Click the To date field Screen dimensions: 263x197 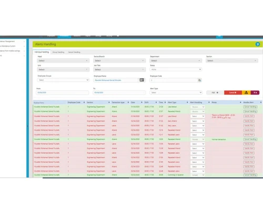(119, 92)
